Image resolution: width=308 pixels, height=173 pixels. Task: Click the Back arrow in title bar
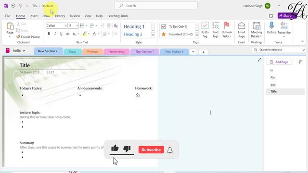(13, 6)
